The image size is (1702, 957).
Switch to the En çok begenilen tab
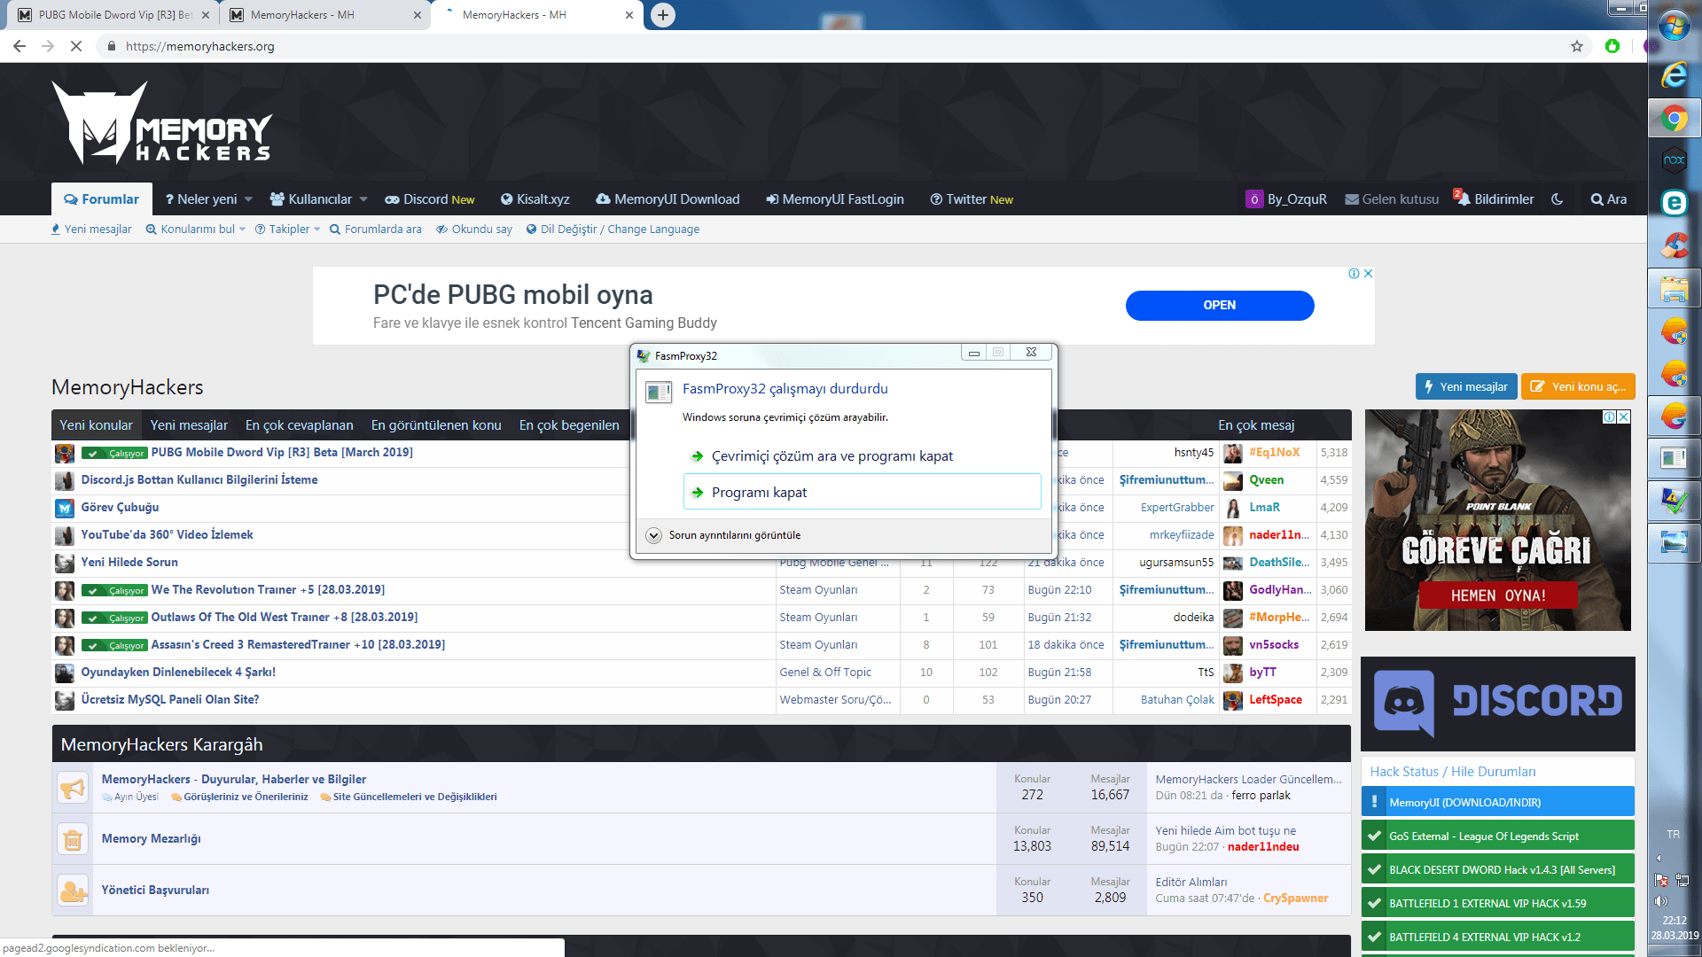[x=569, y=425]
